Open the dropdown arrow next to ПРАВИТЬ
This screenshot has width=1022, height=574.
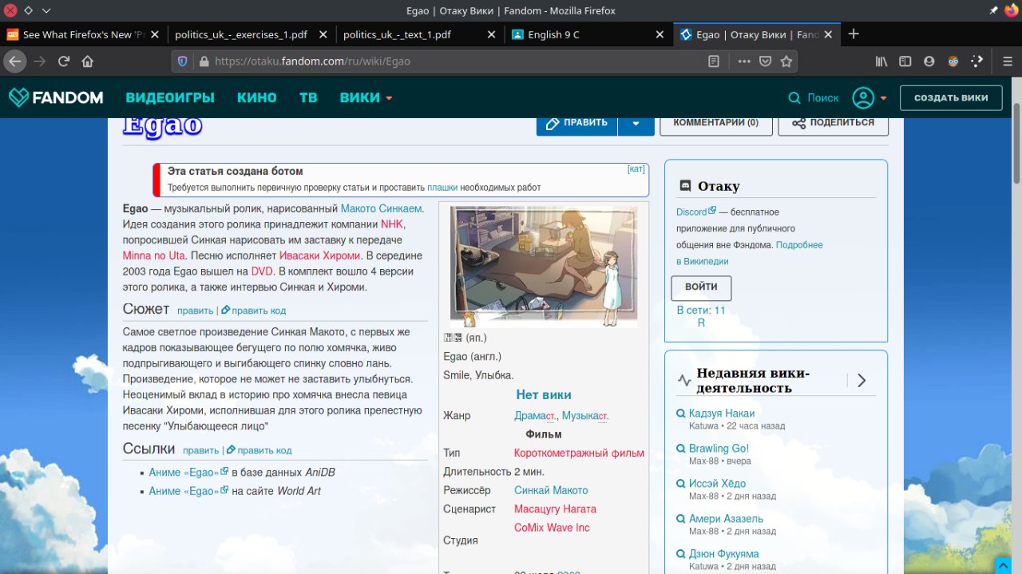coord(636,123)
